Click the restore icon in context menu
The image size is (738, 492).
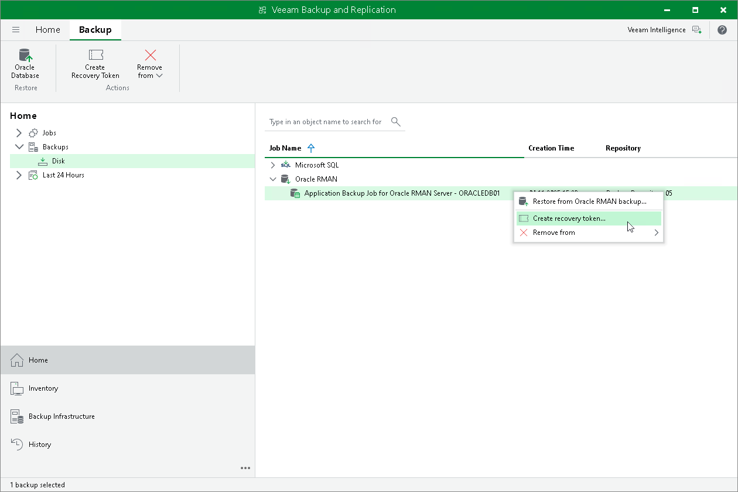[x=524, y=201]
